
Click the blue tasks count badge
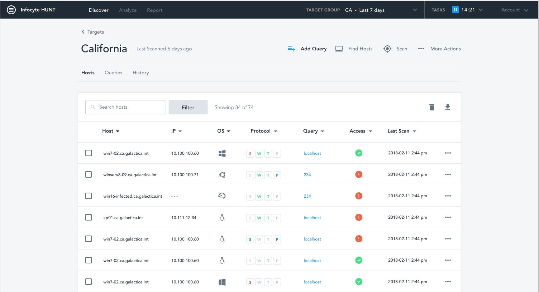[x=455, y=10]
